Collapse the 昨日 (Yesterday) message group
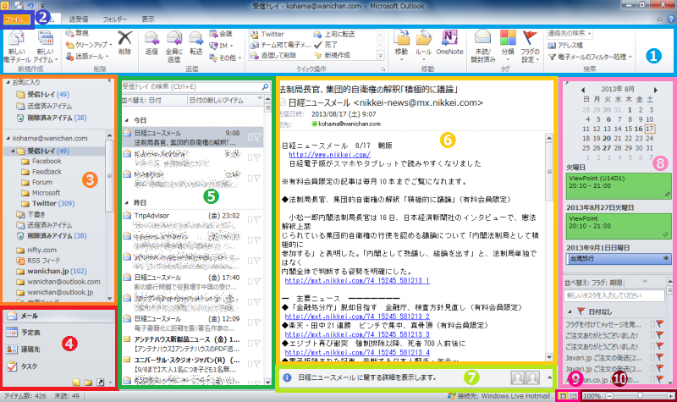Image resolution: width=677 pixels, height=402 pixels. point(126,203)
